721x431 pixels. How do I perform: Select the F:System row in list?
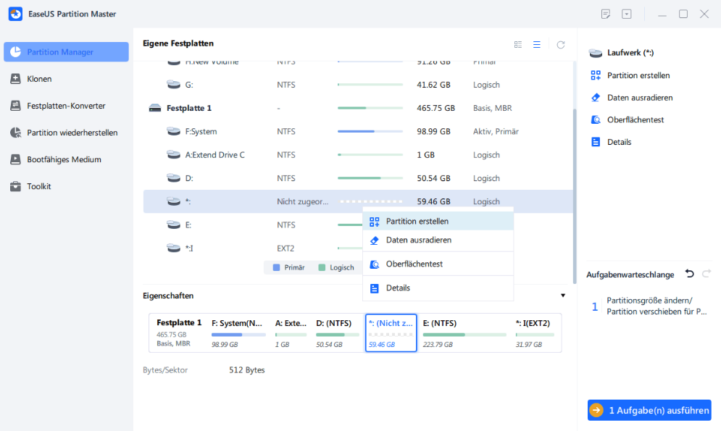(x=201, y=132)
